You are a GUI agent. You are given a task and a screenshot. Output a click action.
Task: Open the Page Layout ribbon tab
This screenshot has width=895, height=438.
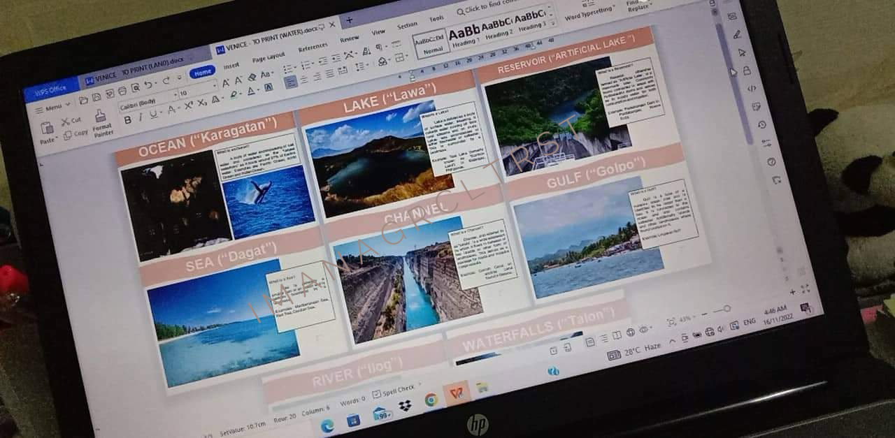(268, 58)
